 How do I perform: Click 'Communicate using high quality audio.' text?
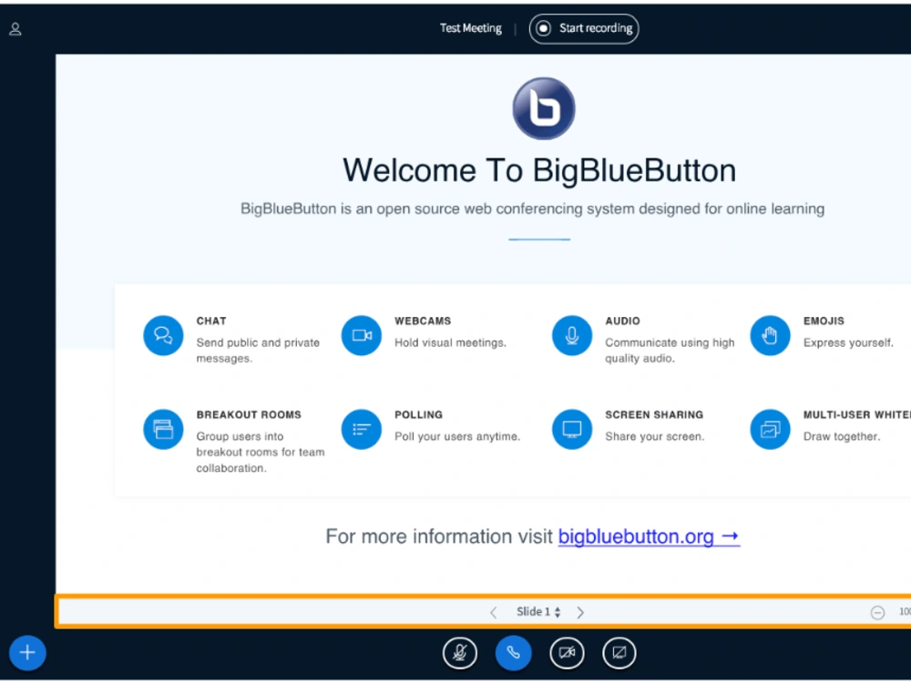coord(670,351)
